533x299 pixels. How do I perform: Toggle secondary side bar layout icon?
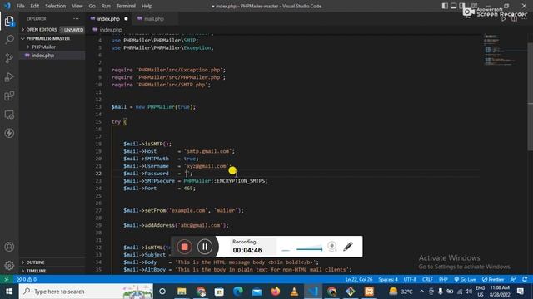462,6
